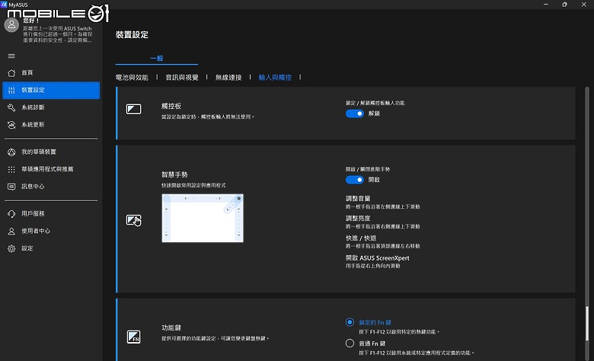
Task: Click the 智慧手勢 card title
Action: [174, 174]
